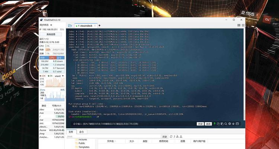This screenshot has width=279, height=149.
Task: Click 历史 button in file path bar
Action: pyautogui.click(x=164, y=137)
